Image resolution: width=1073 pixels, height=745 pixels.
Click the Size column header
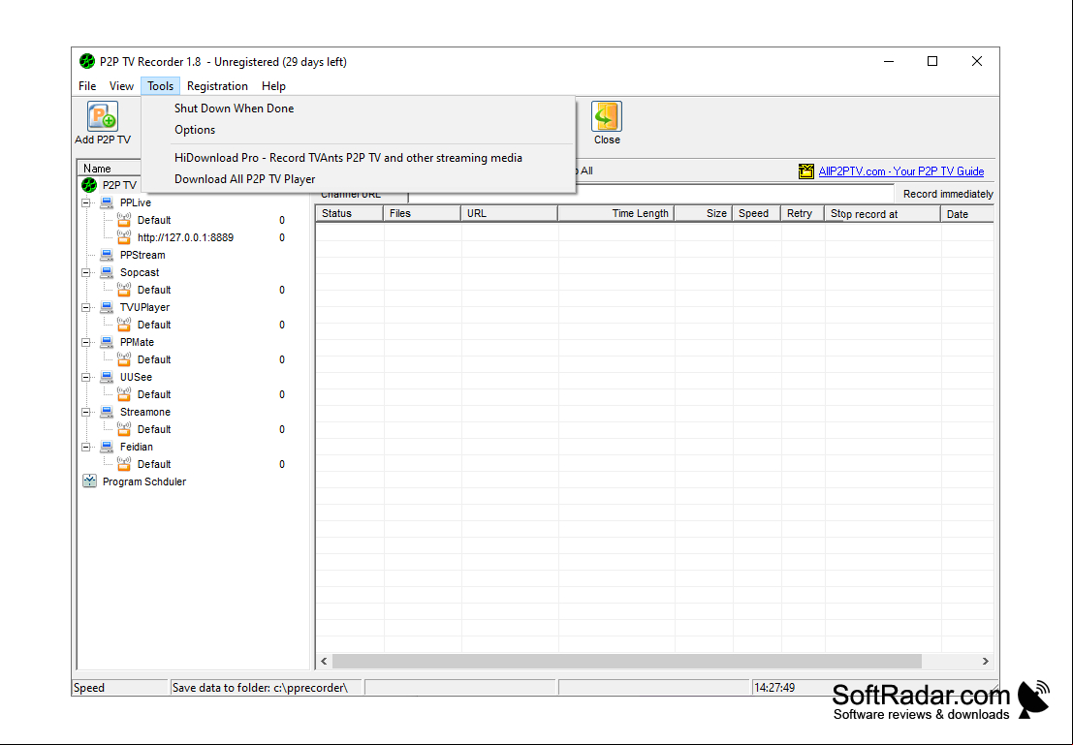704,213
